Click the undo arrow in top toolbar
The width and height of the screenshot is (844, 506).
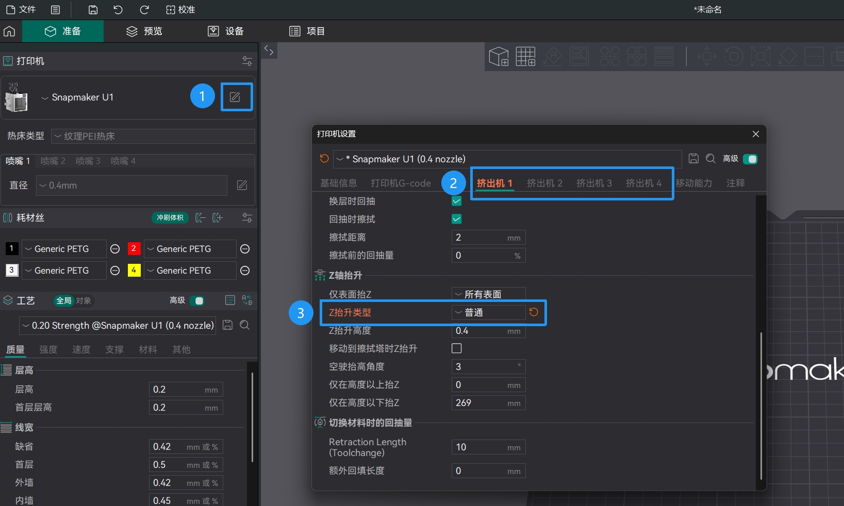point(118,10)
